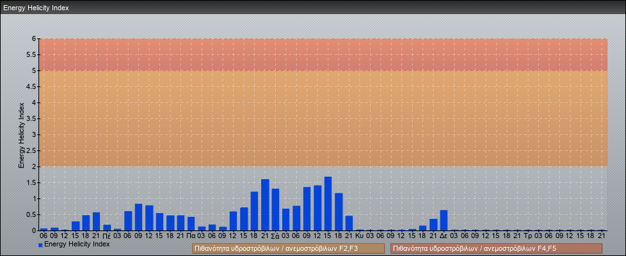Click the bar above the Πα day label
Image resolution: width=626 pixels, height=256 pixels.
click(x=191, y=223)
